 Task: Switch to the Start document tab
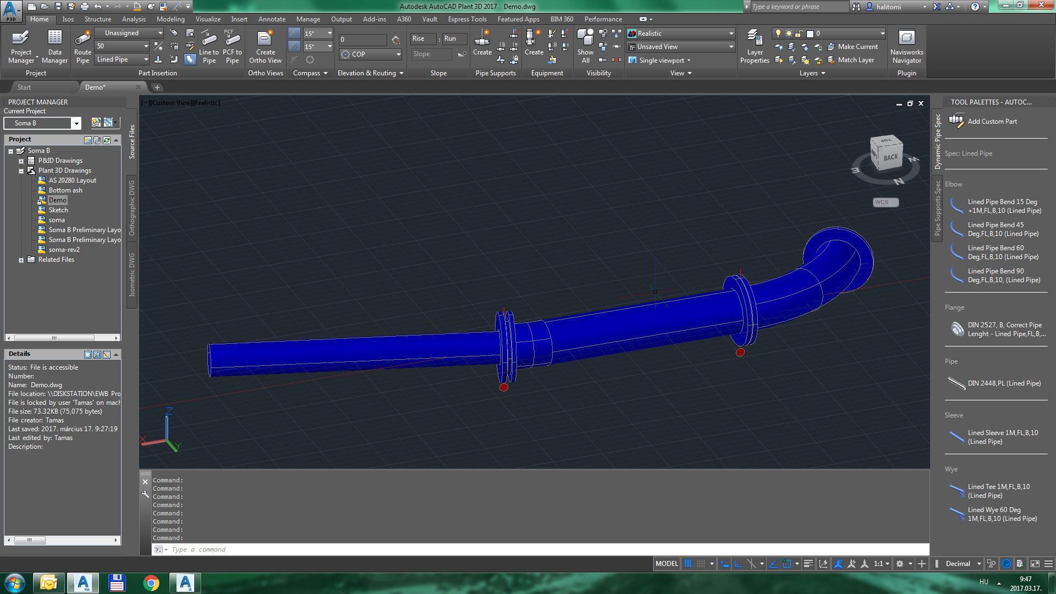coord(24,87)
